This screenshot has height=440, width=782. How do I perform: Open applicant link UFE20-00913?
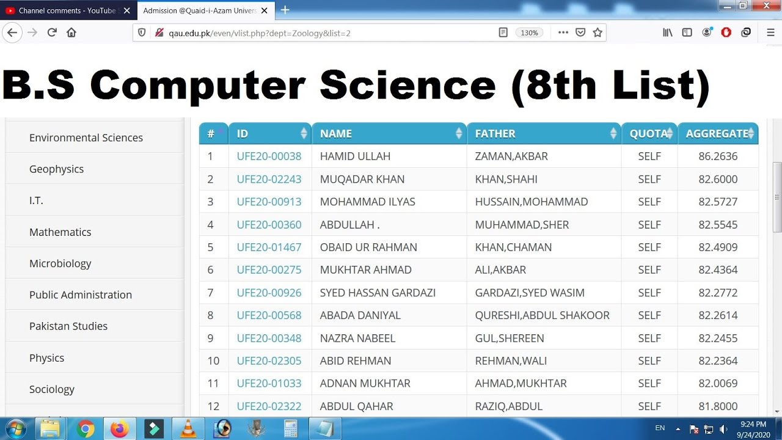[269, 202]
